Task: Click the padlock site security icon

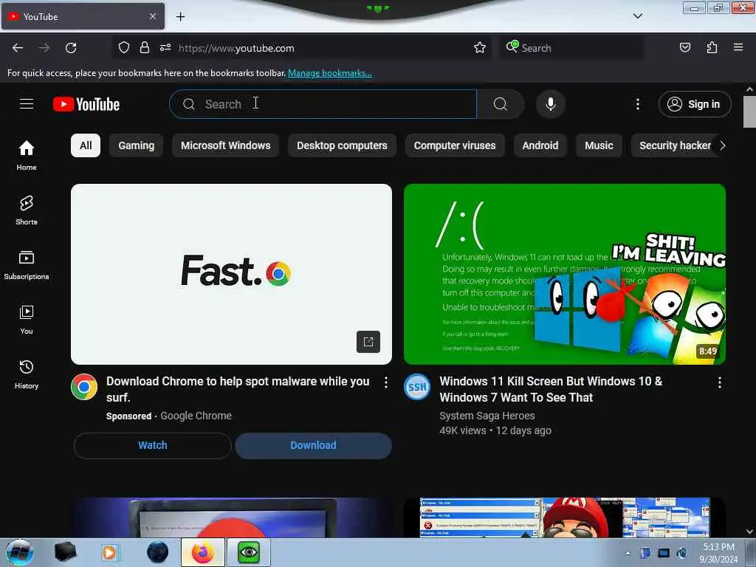Action: [x=144, y=48]
